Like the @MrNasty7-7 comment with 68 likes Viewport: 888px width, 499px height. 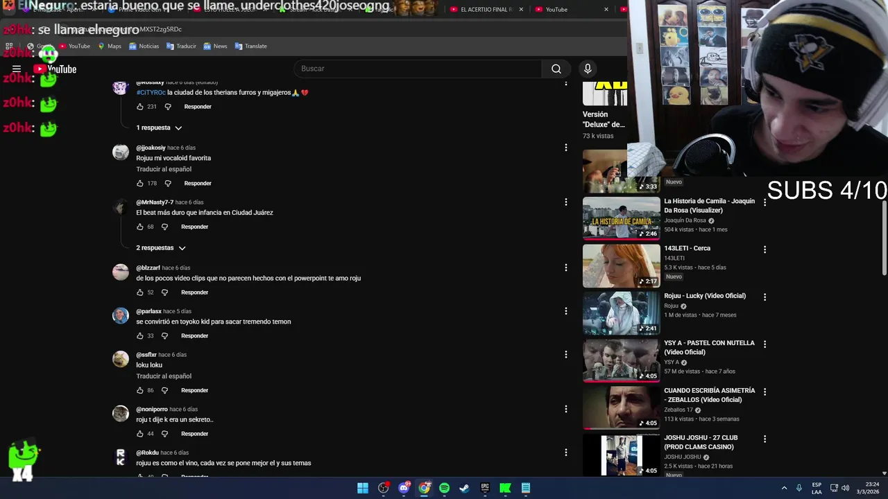(140, 227)
